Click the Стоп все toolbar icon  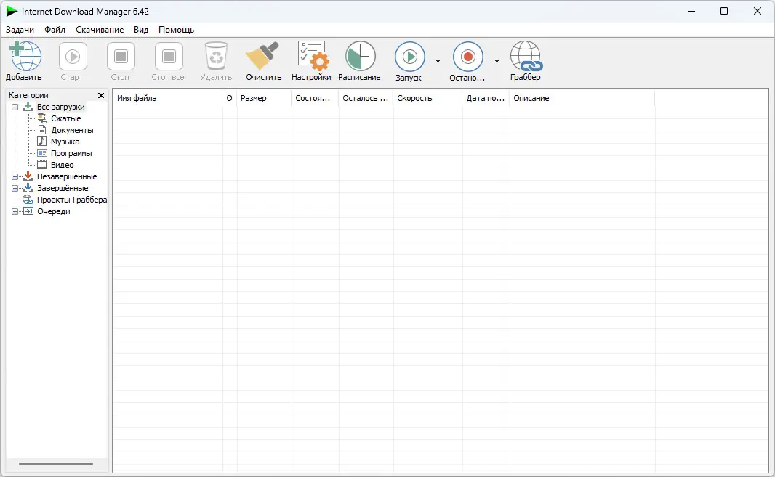pyautogui.click(x=169, y=57)
